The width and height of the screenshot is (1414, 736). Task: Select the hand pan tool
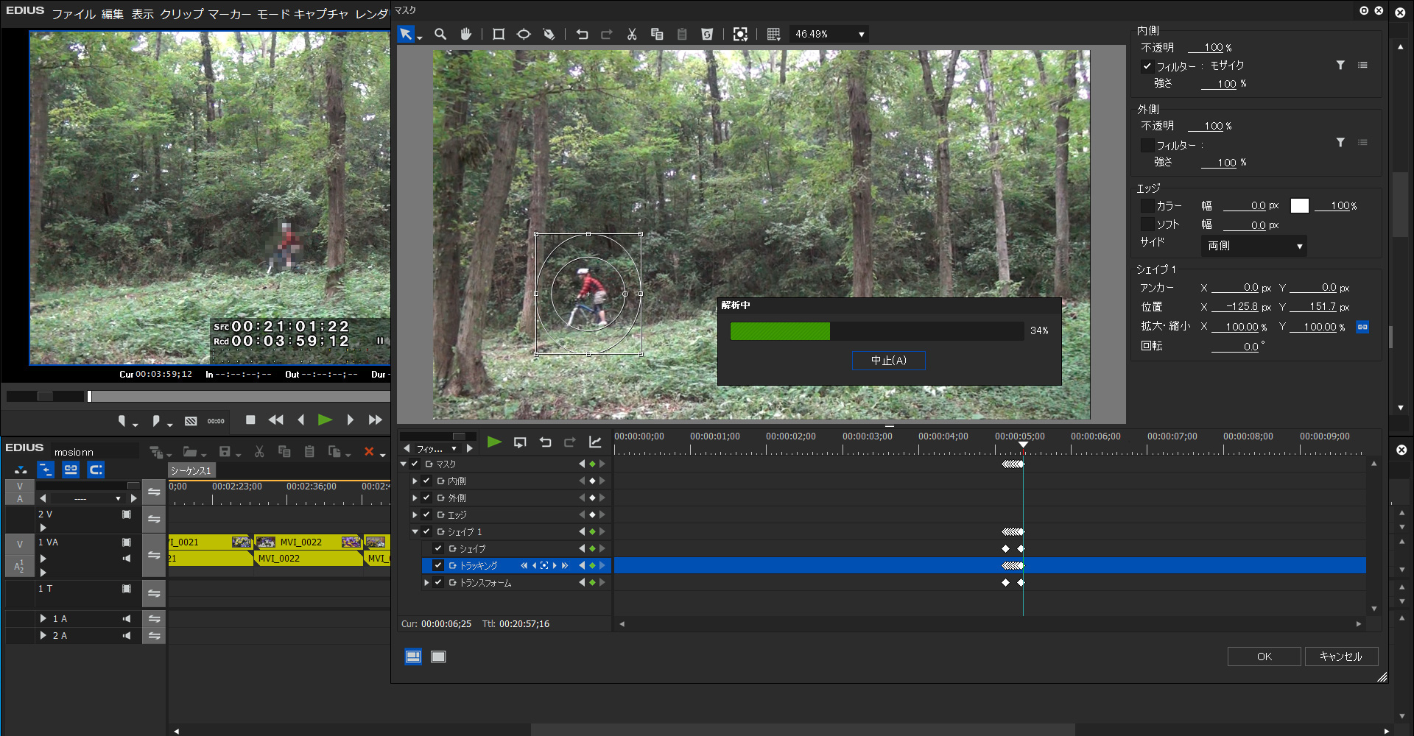(x=465, y=34)
